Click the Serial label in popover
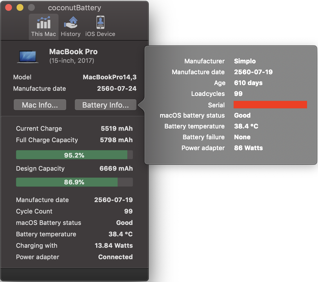The image size is (318, 282). 216,105
